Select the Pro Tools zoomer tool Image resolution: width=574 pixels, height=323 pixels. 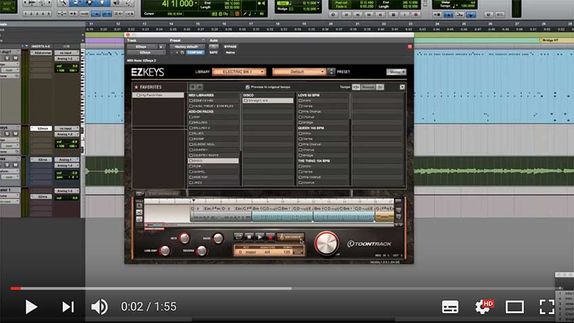point(62,3)
